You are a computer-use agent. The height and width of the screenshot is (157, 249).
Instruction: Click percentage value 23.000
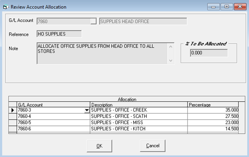[213, 123]
